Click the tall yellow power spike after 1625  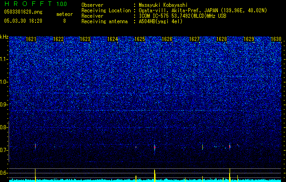(155, 176)
